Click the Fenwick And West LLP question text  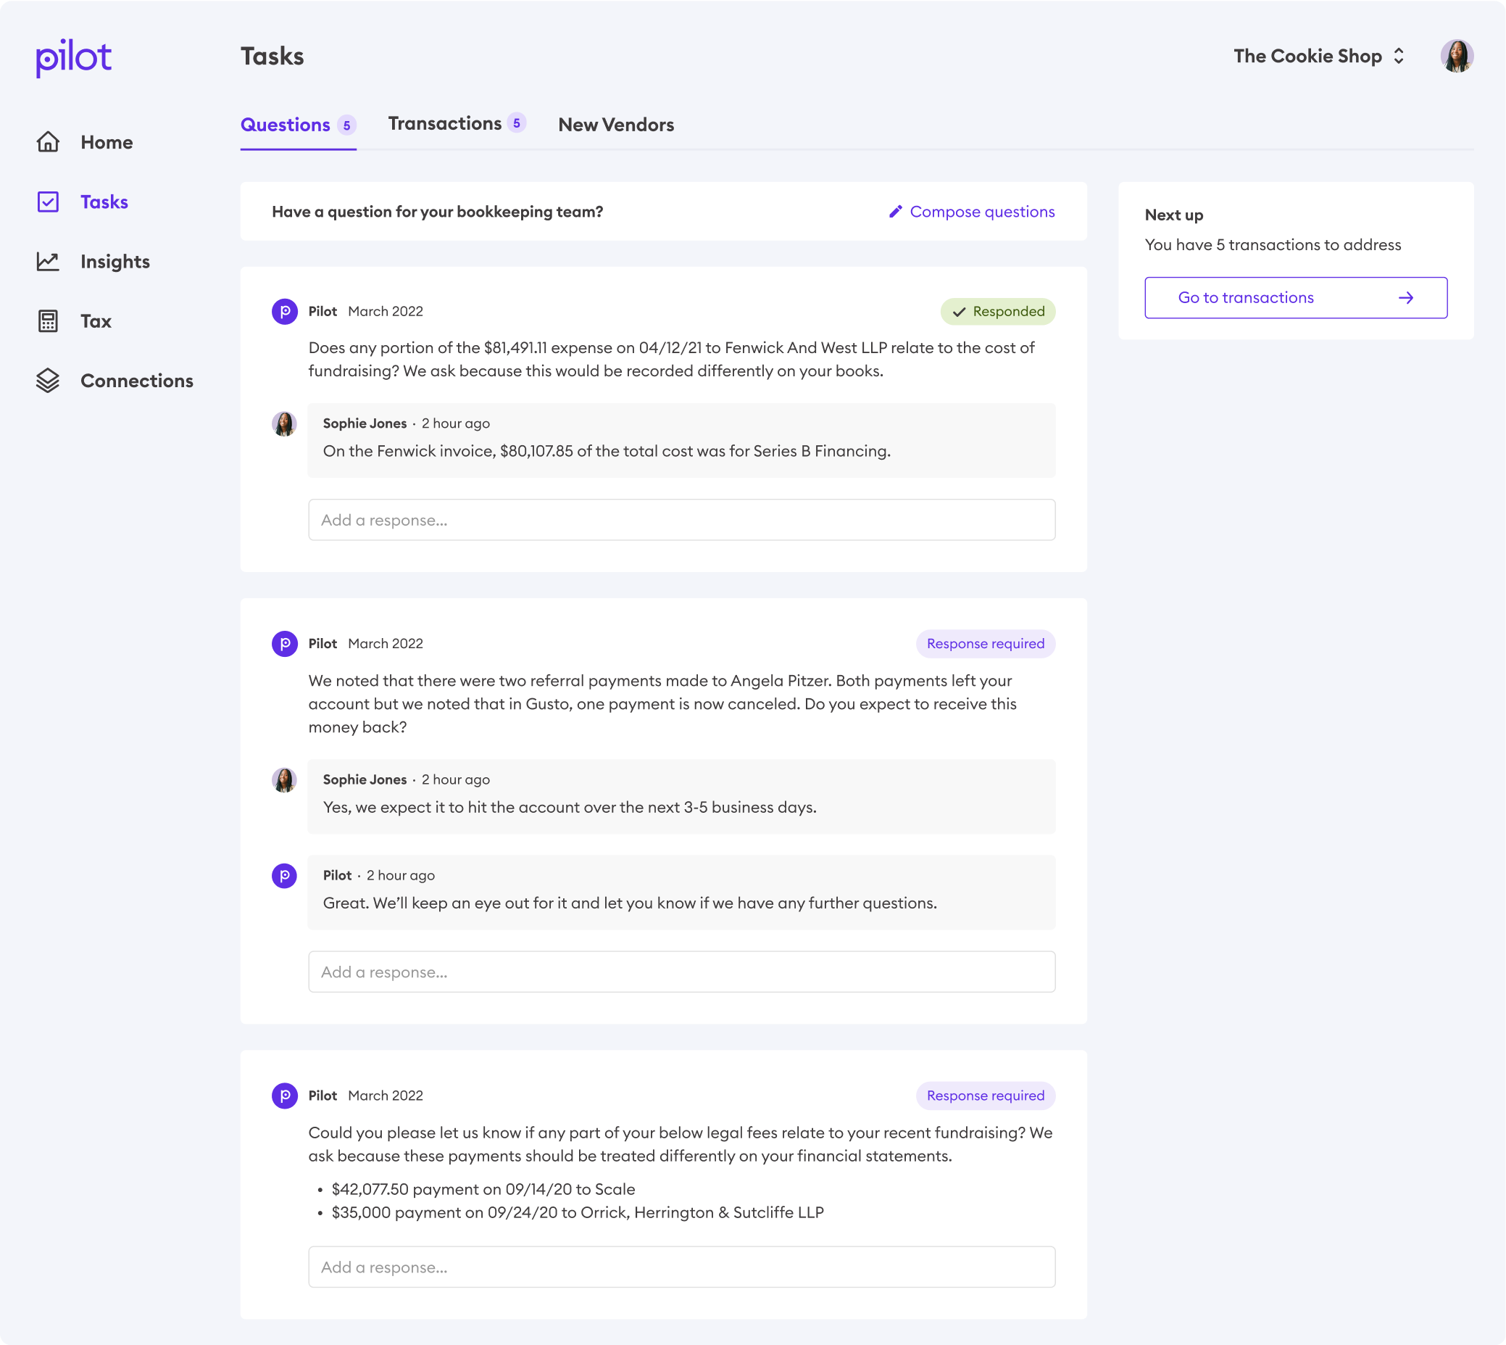(671, 359)
